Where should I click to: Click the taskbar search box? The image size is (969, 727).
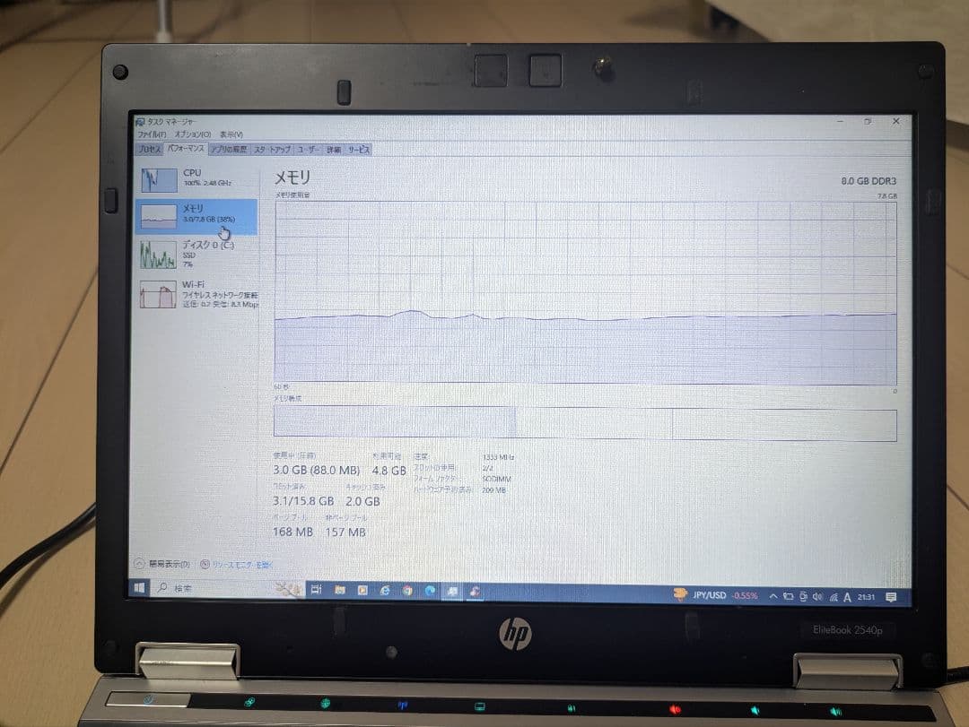pos(206,590)
